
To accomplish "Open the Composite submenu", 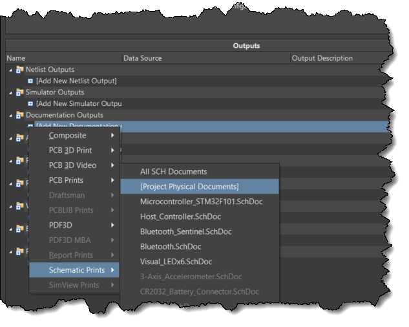I will pos(68,136).
